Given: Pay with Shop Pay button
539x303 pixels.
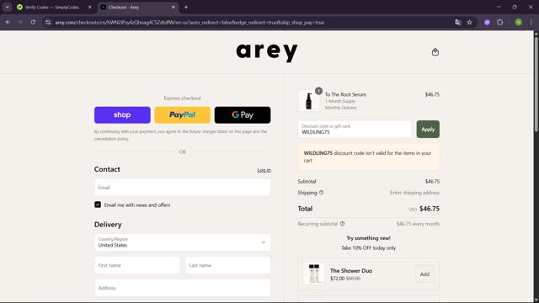Looking at the screenshot, I should point(122,114).
